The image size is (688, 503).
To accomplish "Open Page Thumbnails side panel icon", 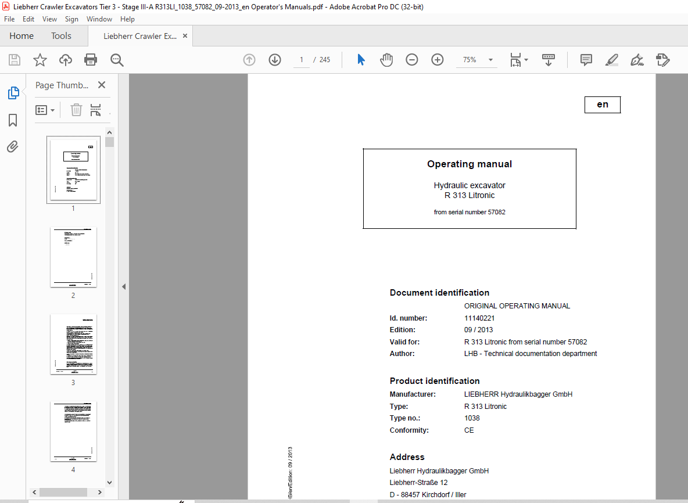I will [x=13, y=93].
